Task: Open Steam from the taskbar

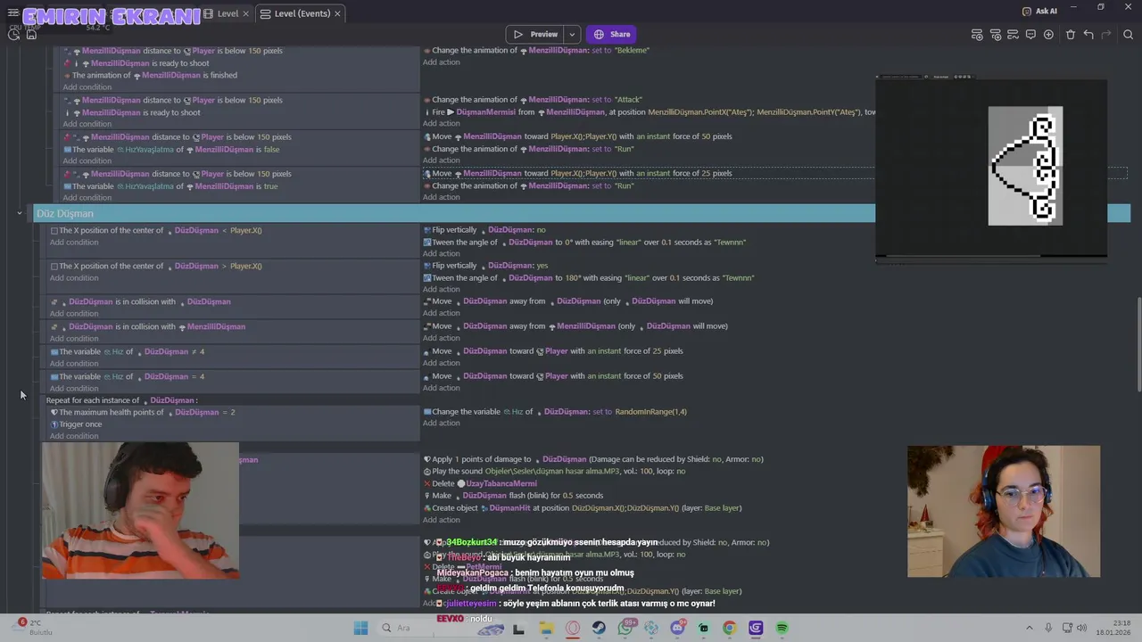Action: pyautogui.click(x=599, y=628)
